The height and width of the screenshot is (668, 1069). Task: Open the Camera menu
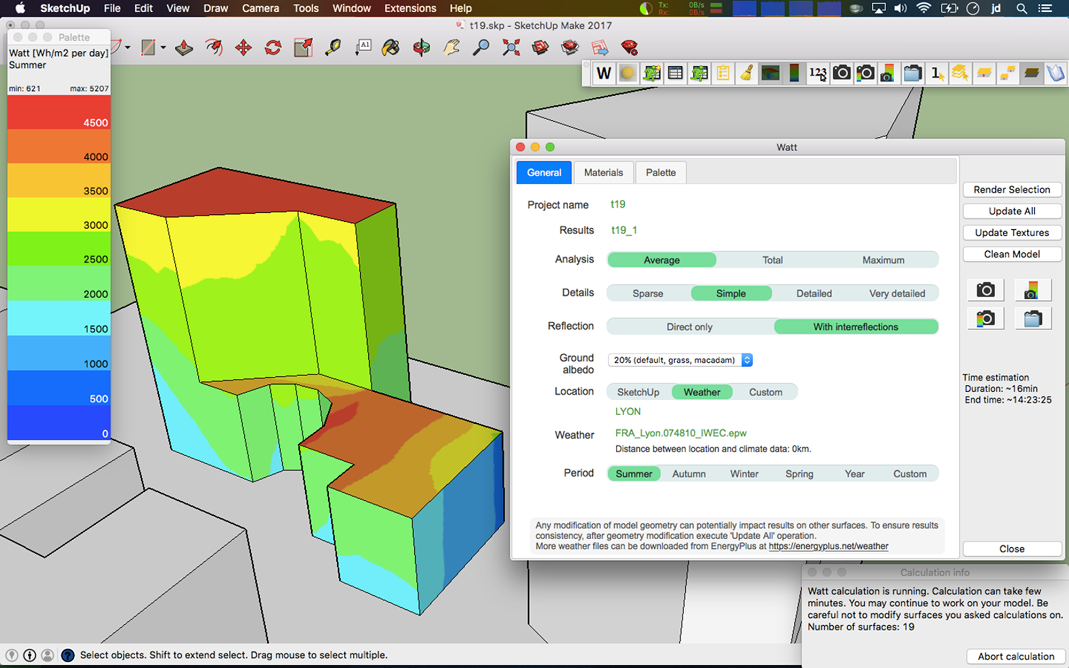tap(260, 9)
